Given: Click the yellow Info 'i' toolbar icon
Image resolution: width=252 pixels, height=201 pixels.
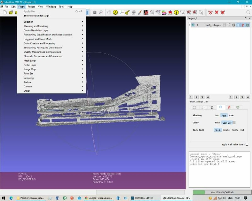Looking at the screenshot, I should 176,12.
